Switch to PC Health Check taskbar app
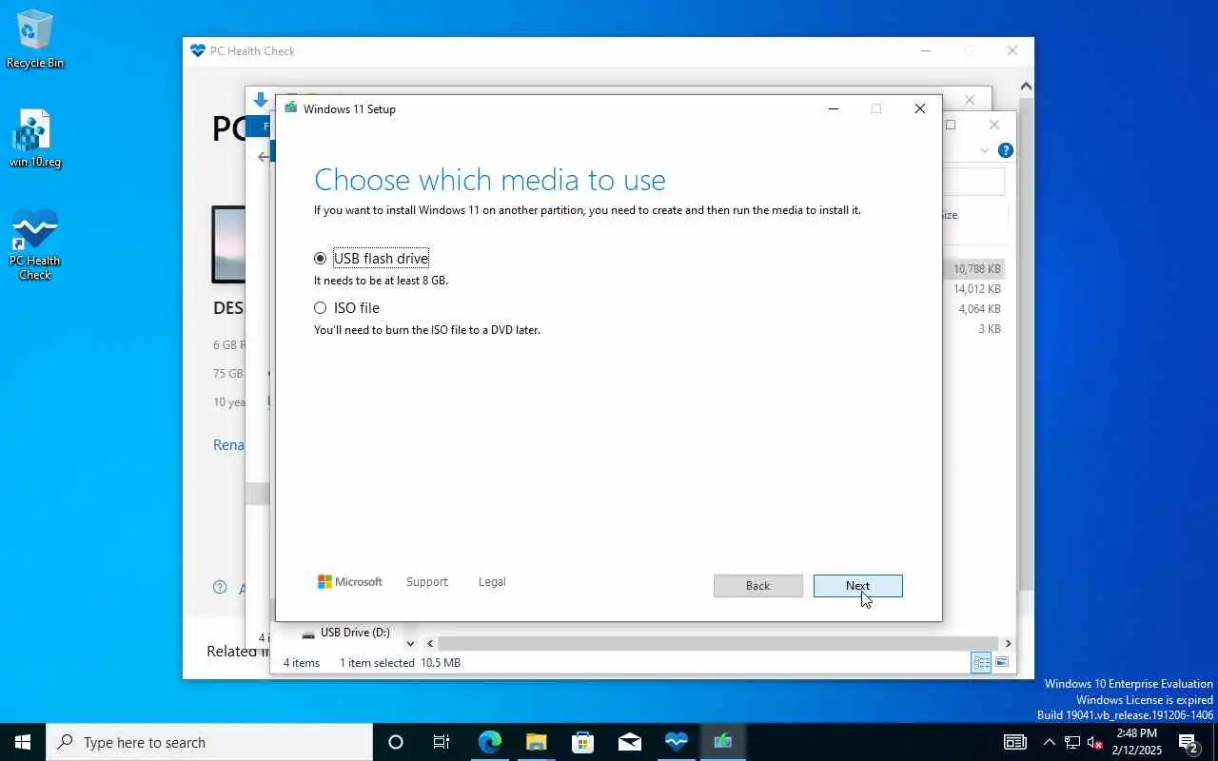 676,742
